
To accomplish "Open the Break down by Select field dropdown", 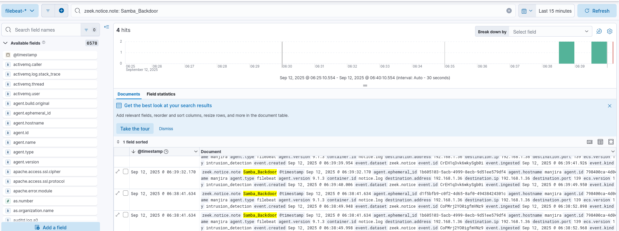I will 550,32.
